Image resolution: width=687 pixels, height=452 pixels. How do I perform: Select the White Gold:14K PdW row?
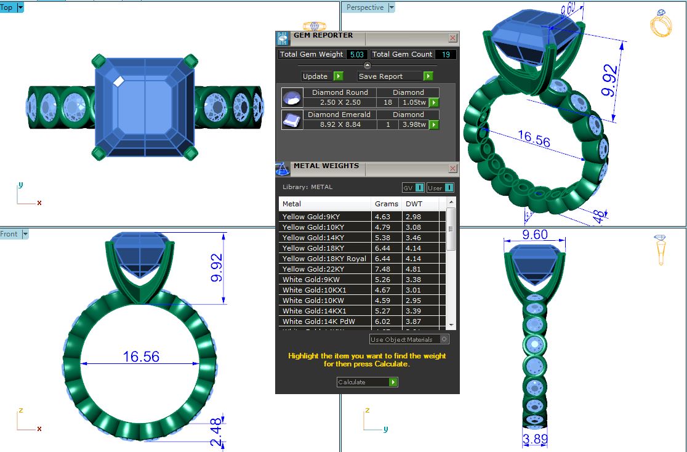(325, 321)
